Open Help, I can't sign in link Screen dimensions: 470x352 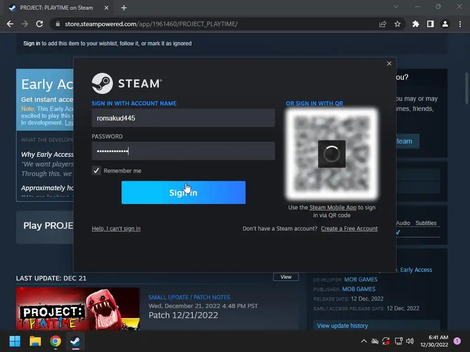pyautogui.click(x=116, y=228)
